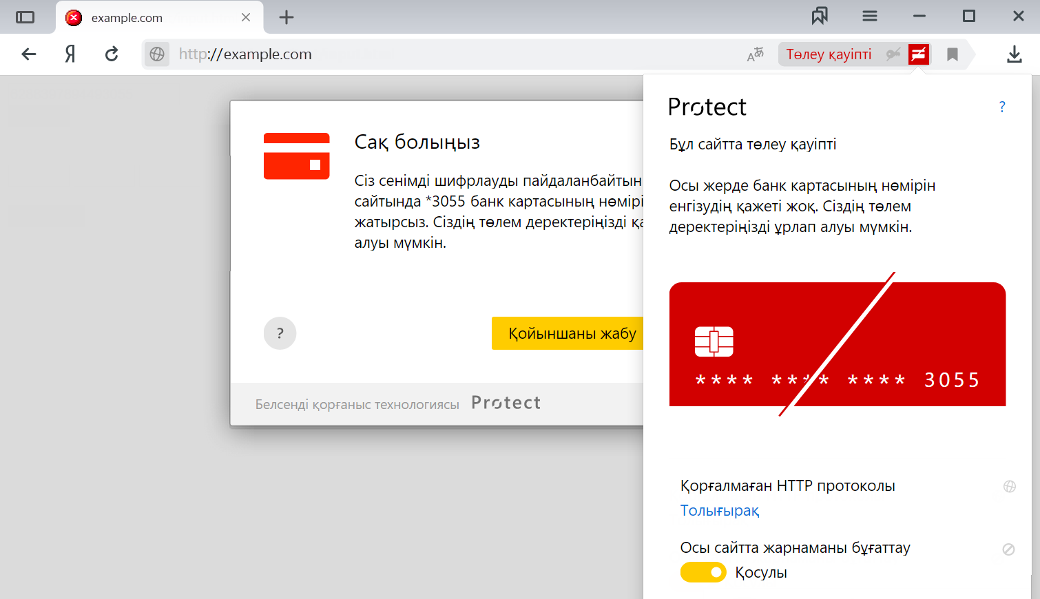Close the example.com tab
The height and width of the screenshot is (599, 1040).
click(x=246, y=17)
